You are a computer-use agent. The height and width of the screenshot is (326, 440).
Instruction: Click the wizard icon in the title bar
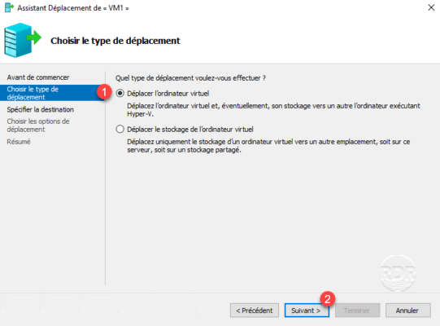[9, 7]
